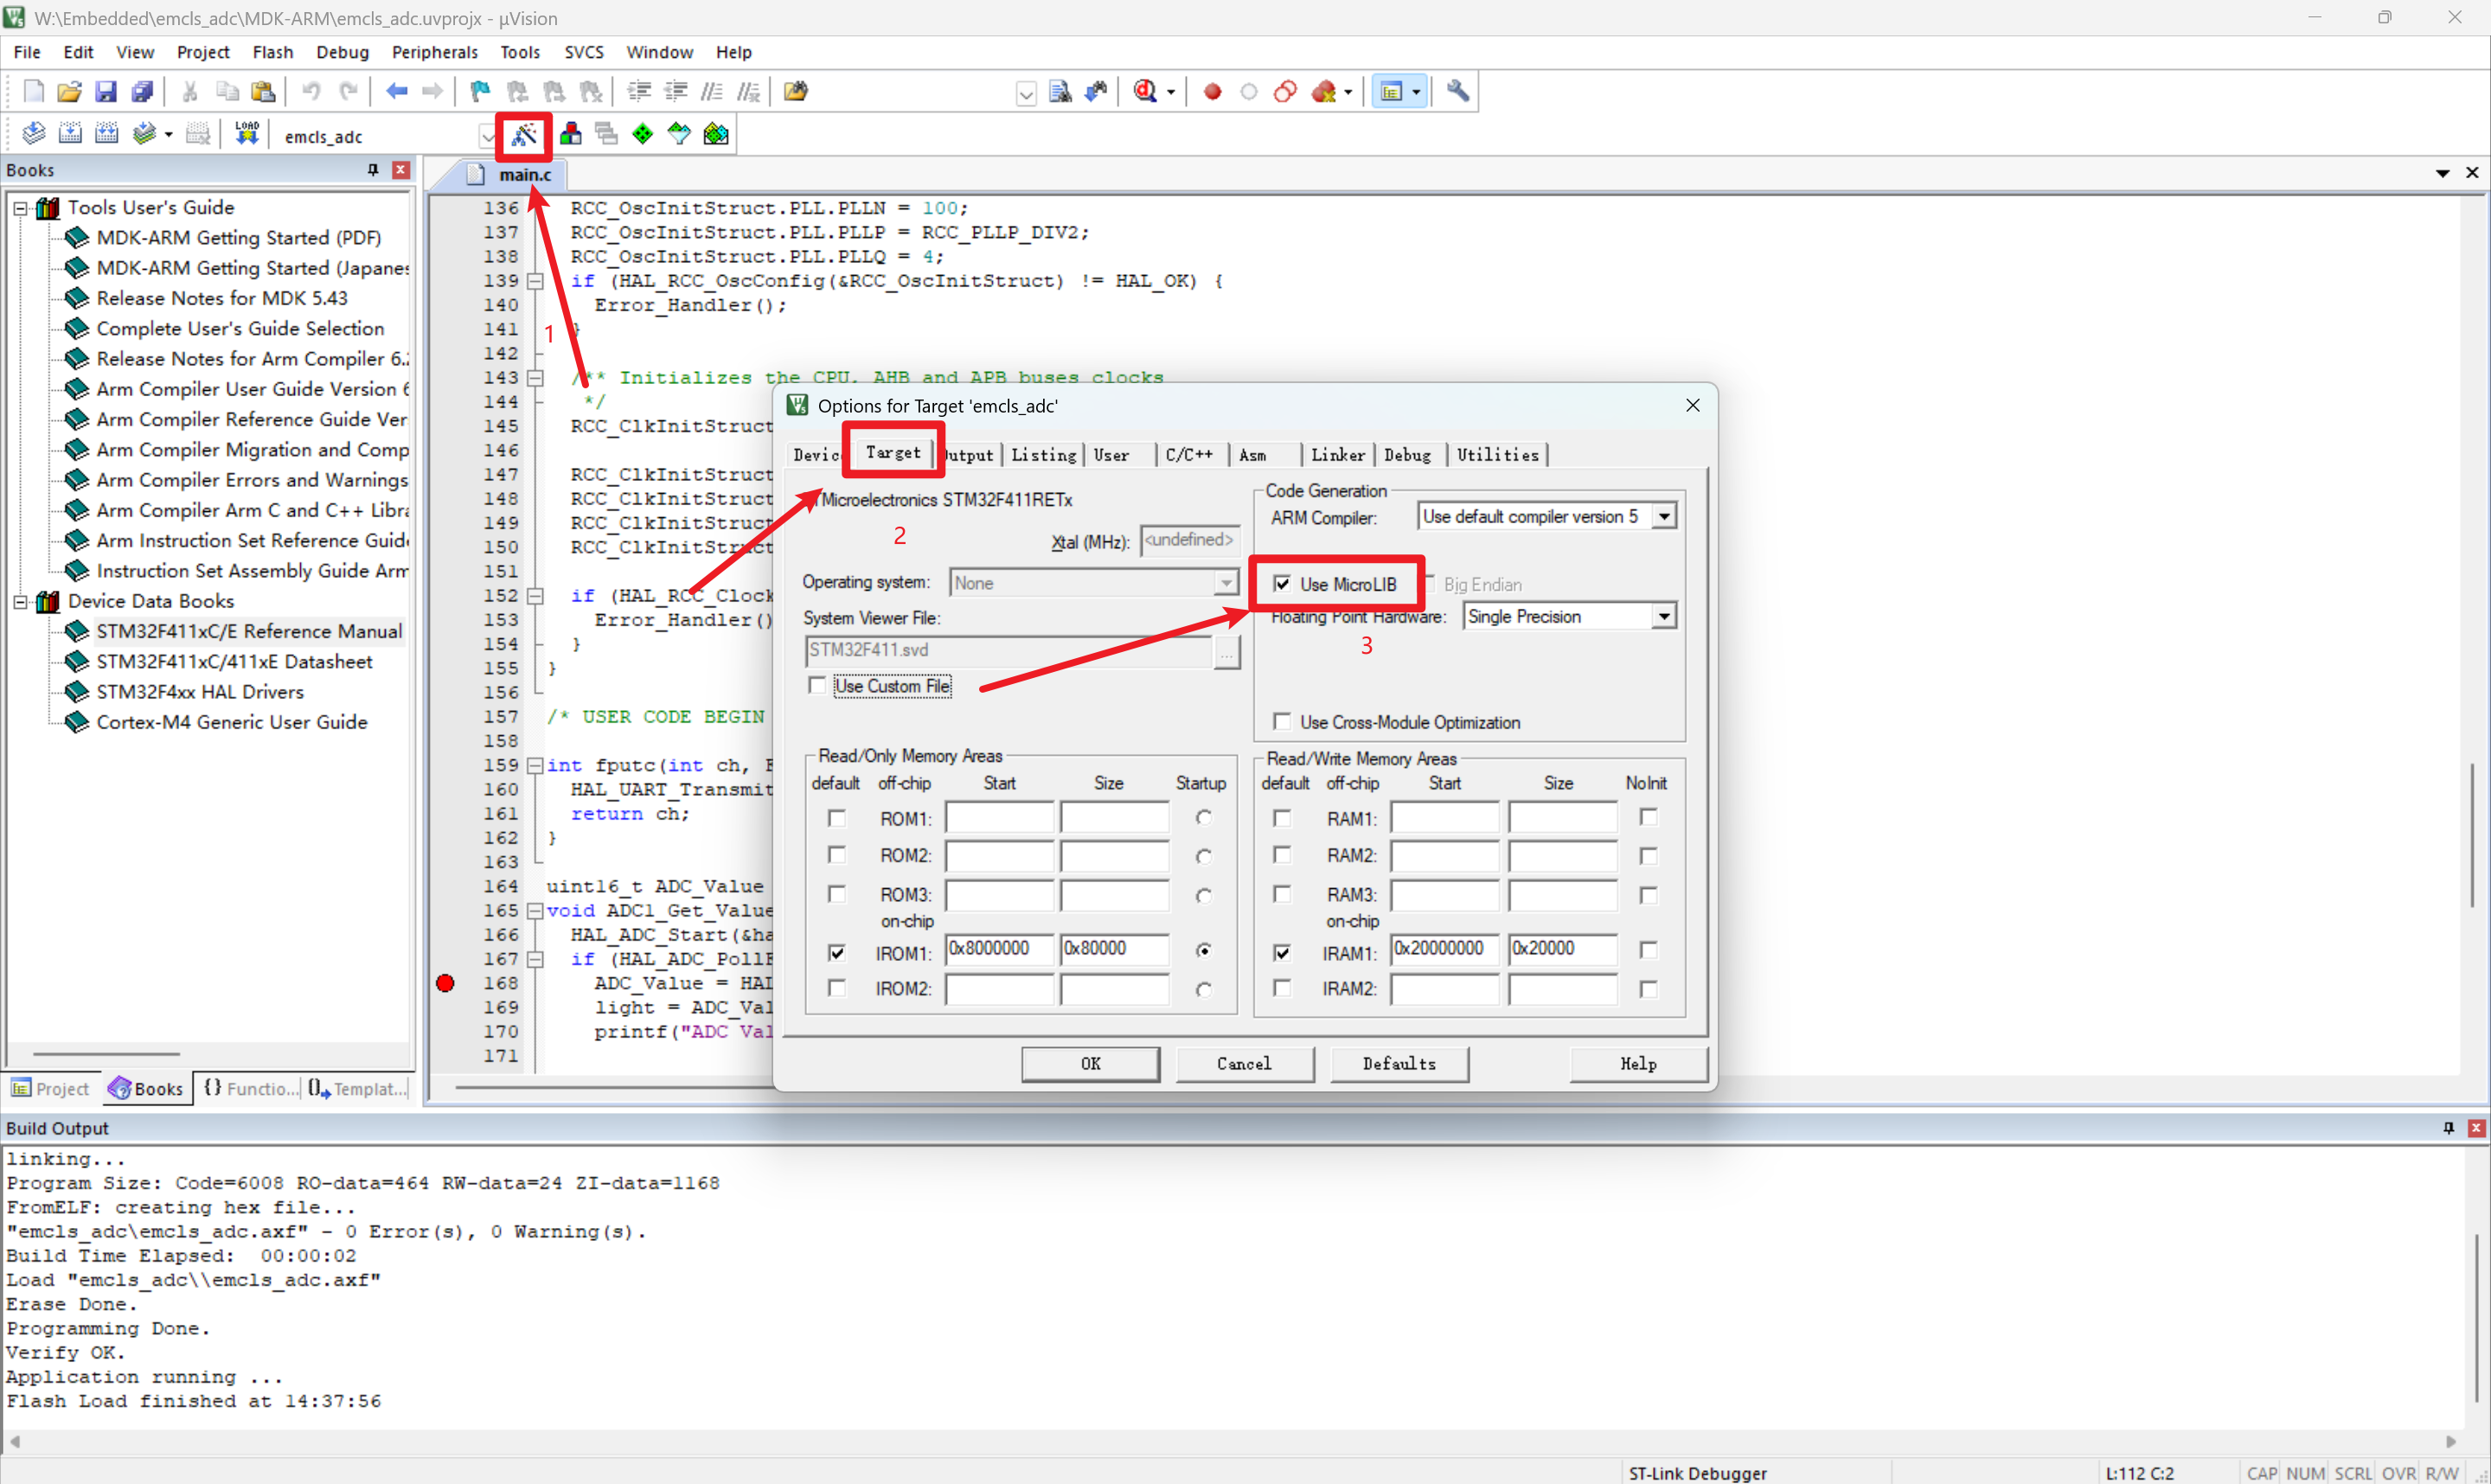The height and width of the screenshot is (1484, 2491).
Task: Toggle the Use MicroLIB checkbox
Action: (x=1282, y=584)
